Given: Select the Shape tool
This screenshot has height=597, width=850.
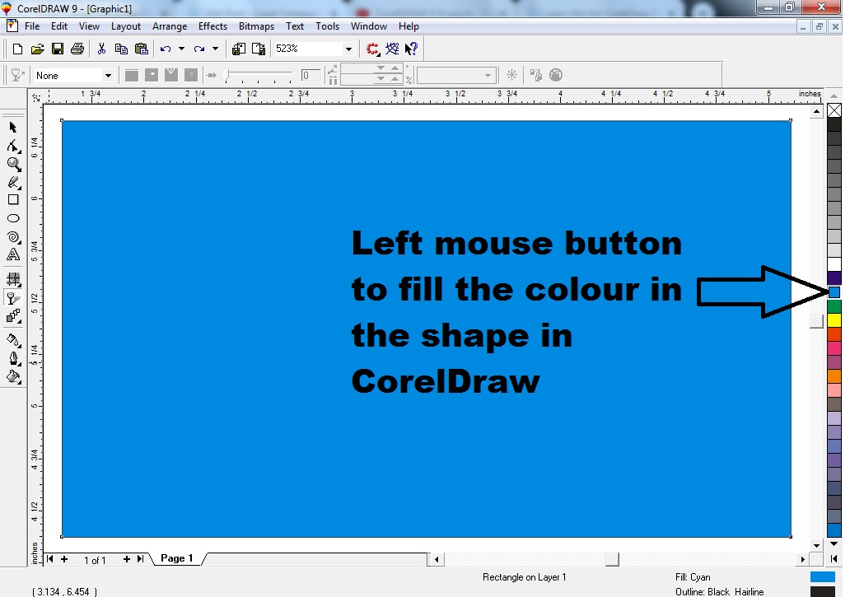Looking at the screenshot, I should point(13,146).
